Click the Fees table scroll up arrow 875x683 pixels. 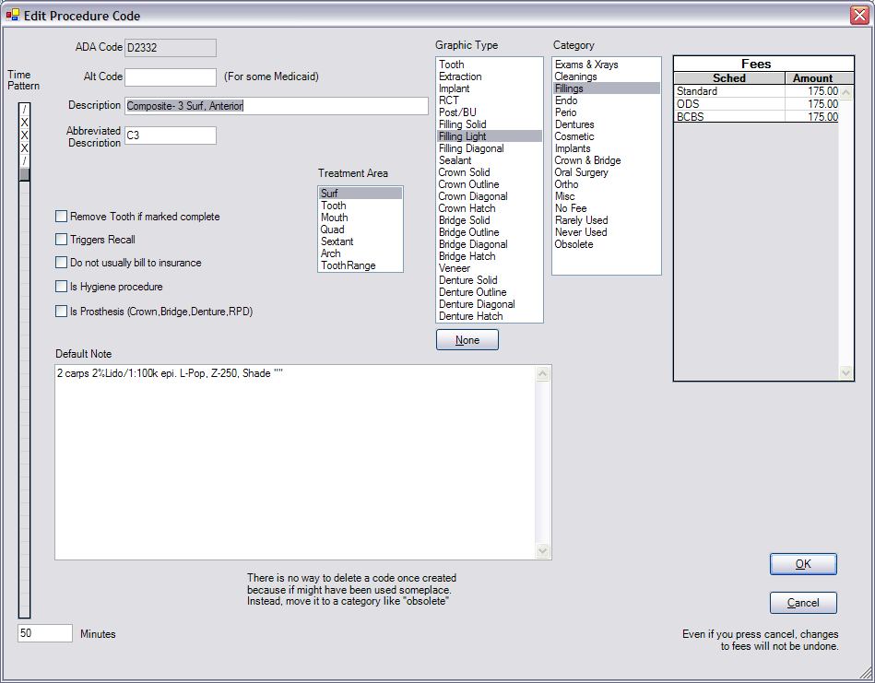(x=846, y=92)
